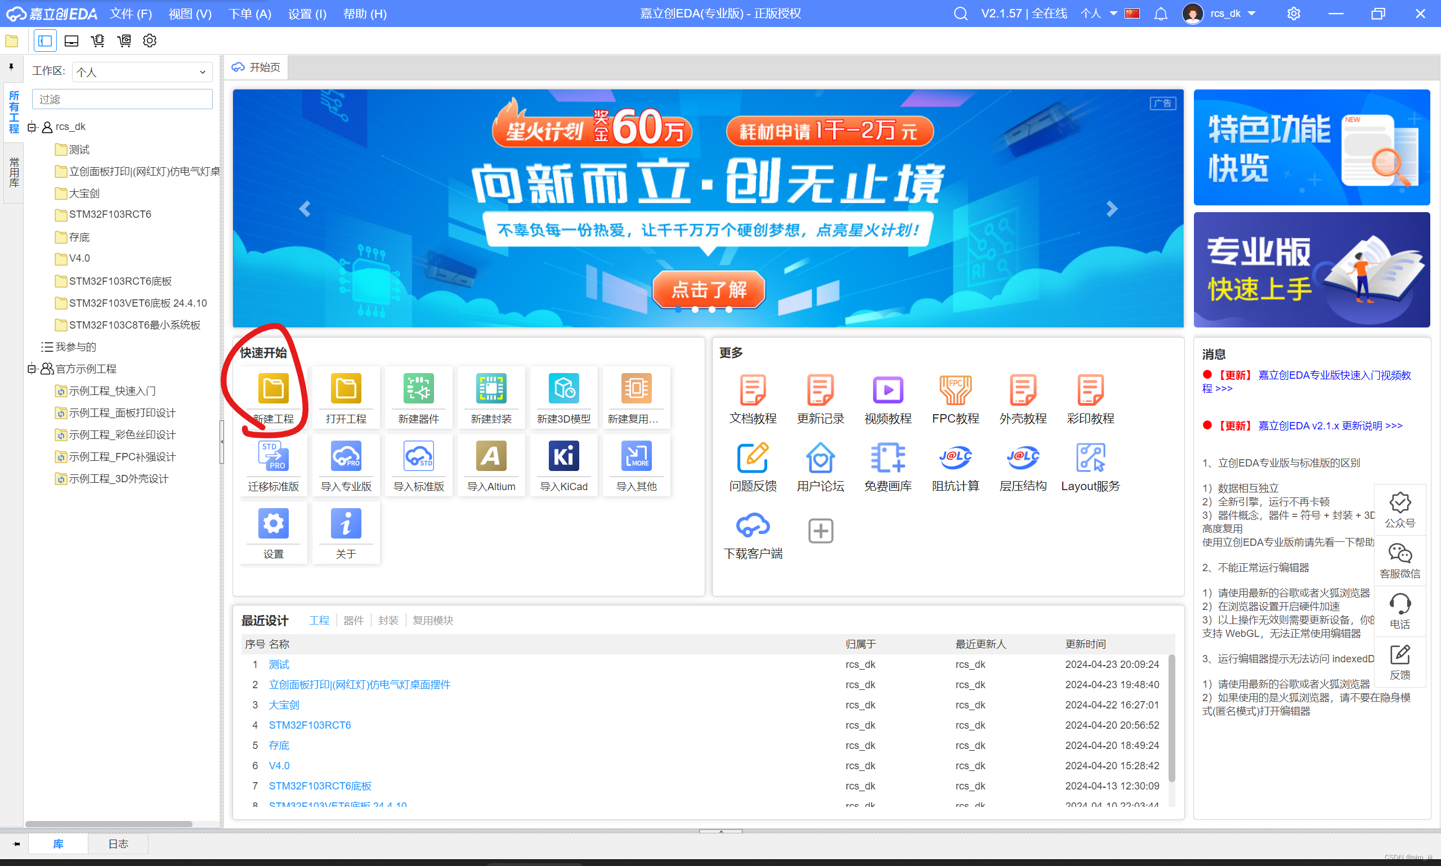Open the Impedance Calculator (阻抗计算) icon
This screenshot has width=1441, height=866.
coord(955,458)
